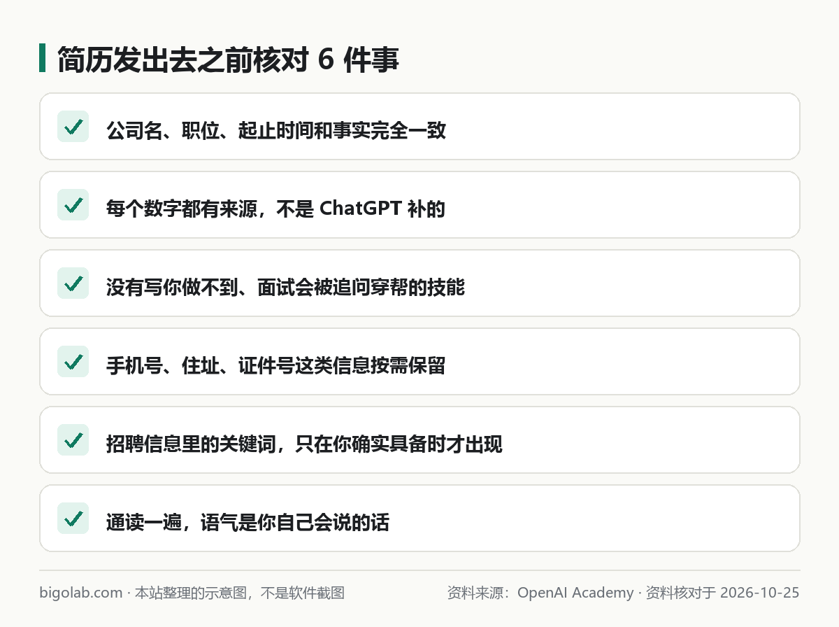Open the bigolab.com footer link
839x627 pixels.
click(x=81, y=593)
